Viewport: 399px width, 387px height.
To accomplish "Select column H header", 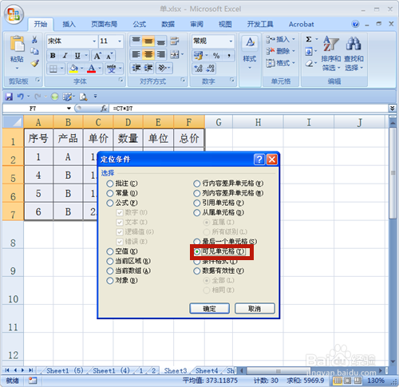I will [x=258, y=122].
